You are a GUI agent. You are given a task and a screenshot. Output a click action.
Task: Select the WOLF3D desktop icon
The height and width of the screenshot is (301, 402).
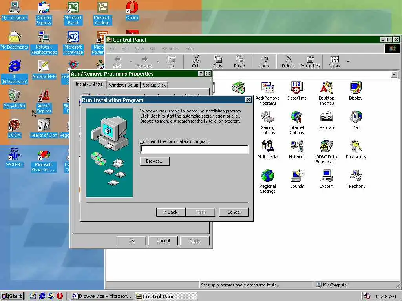coord(14,158)
